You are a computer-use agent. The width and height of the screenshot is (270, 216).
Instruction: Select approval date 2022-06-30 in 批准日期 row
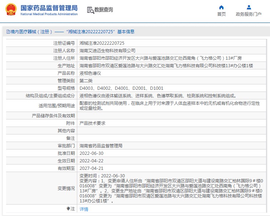pyautogui.click(x=92, y=153)
